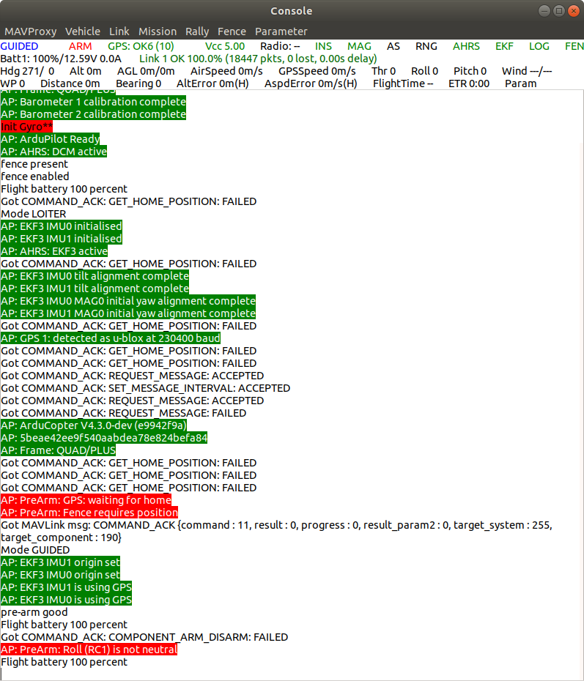
Task: Click the FlightTime -- readout
Action: pyautogui.click(x=403, y=83)
